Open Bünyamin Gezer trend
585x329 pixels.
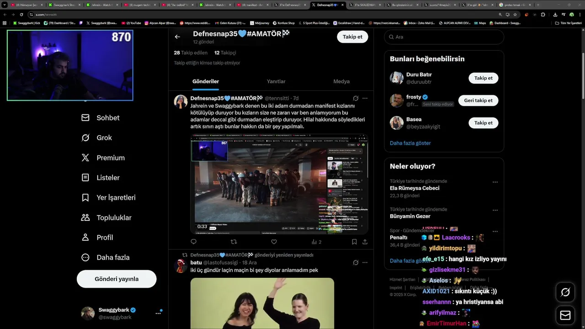410,216
